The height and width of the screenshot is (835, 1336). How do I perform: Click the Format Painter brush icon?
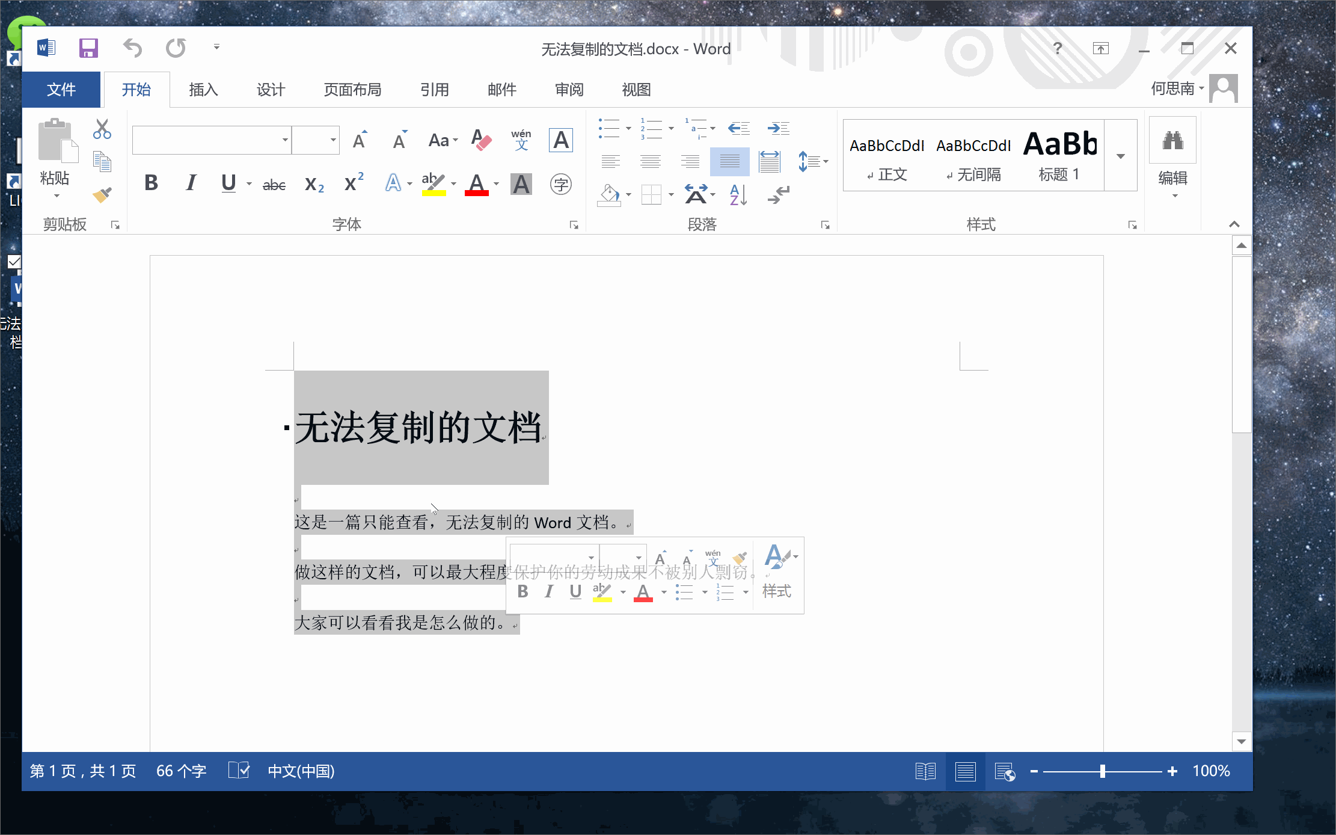point(102,195)
